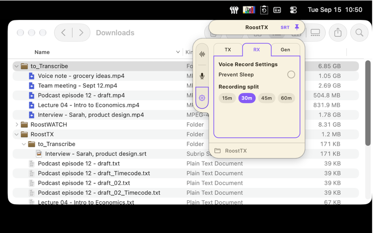Pin the RoostTX popup window
This screenshot has width=373, height=233.
[x=297, y=27]
